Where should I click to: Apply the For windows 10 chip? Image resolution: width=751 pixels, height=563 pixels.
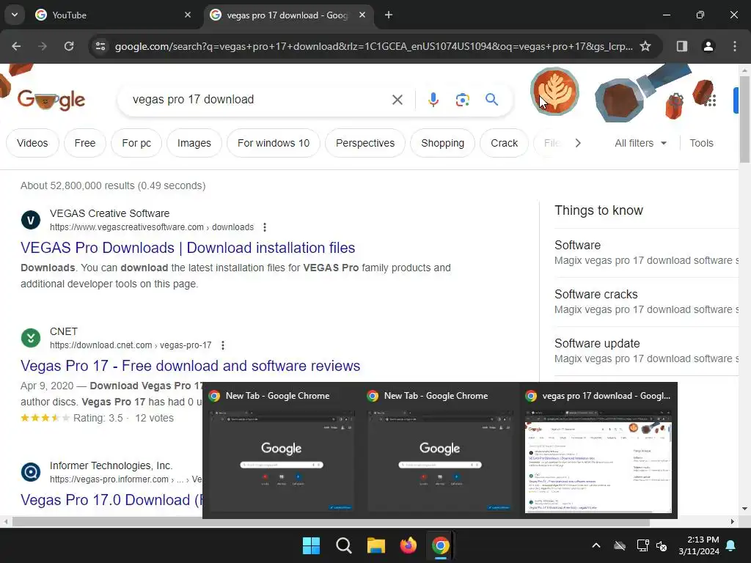coord(274,143)
